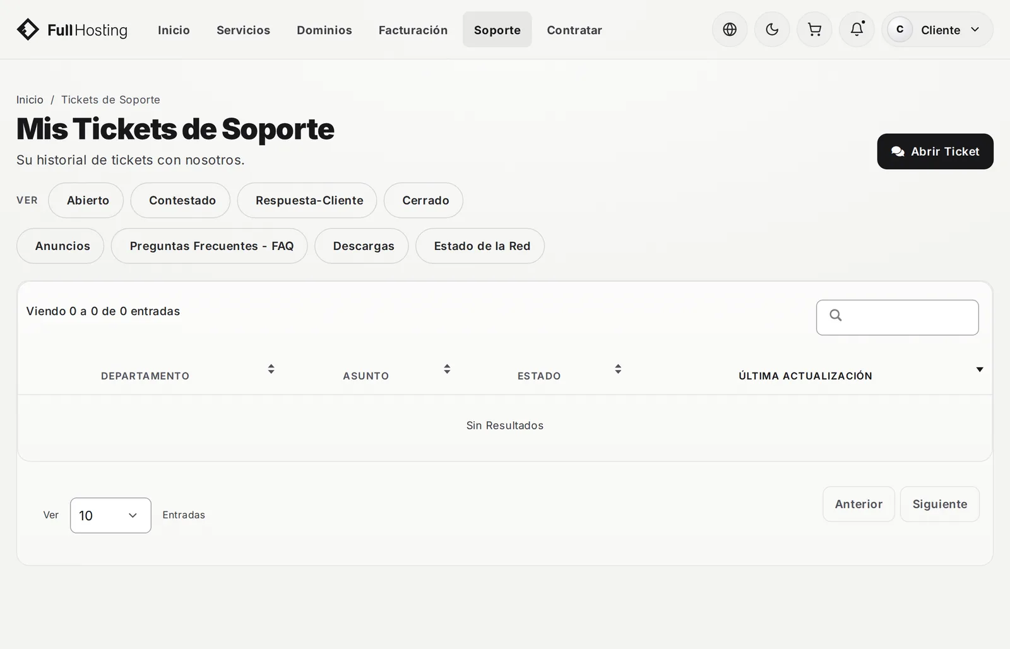The height and width of the screenshot is (649, 1010).
Task: Open Estado de la Red
Action: [x=480, y=246]
